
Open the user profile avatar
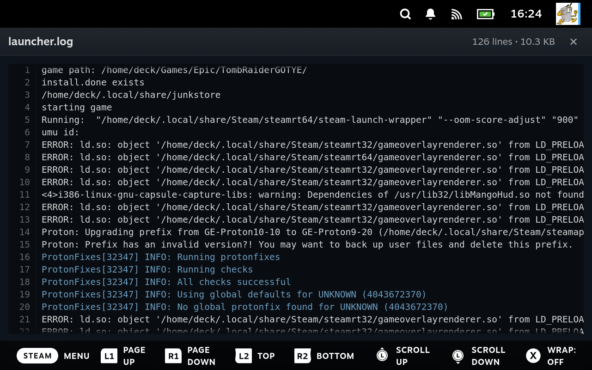568,14
